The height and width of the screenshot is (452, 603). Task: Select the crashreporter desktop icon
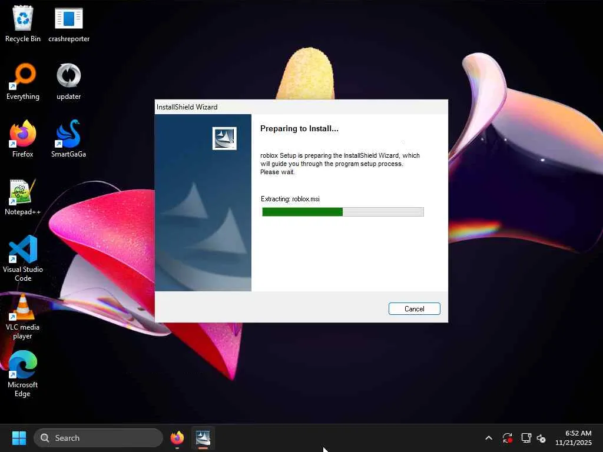(x=69, y=24)
